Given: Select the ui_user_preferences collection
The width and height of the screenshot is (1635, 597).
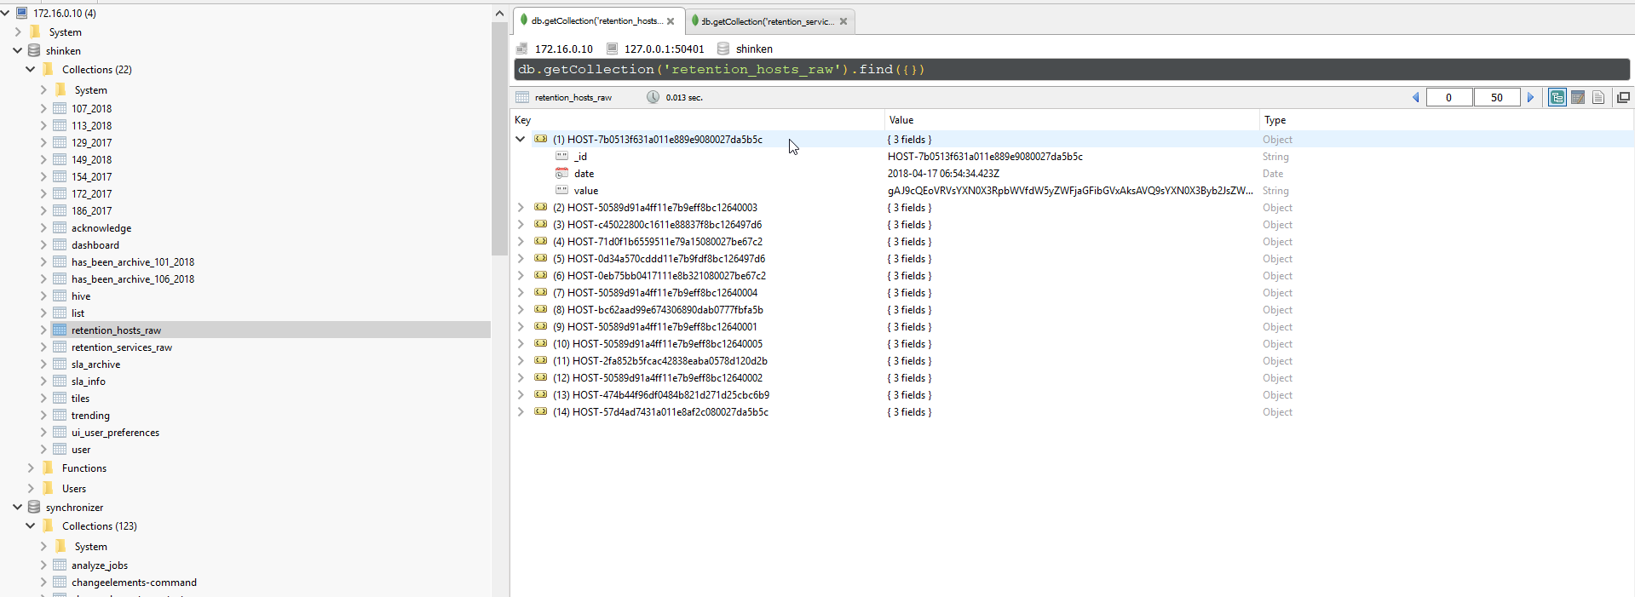Looking at the screenshot, I should (x=115, y=433).
